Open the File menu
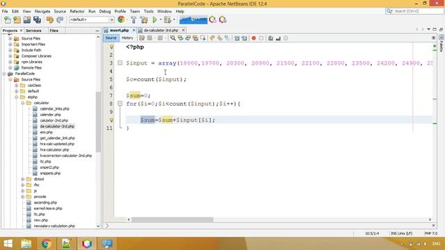 5,11
